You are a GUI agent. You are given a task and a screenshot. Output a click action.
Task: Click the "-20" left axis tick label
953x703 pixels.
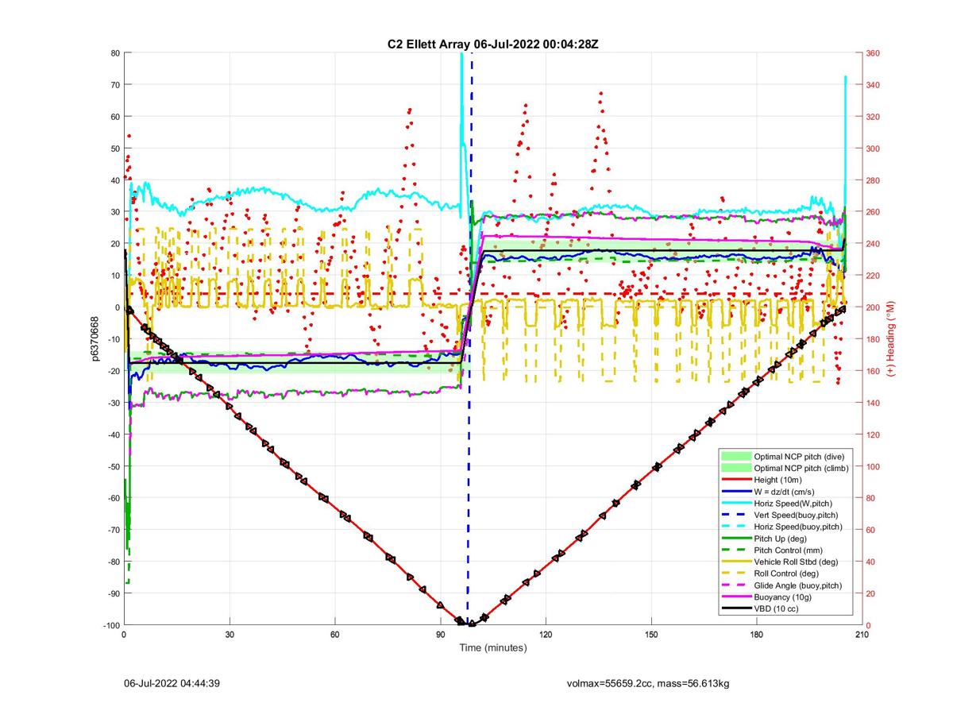pyautogui.click(x=113, y=371)
